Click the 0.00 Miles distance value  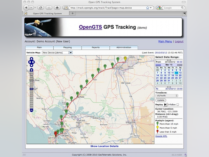(x=162, y=117)
